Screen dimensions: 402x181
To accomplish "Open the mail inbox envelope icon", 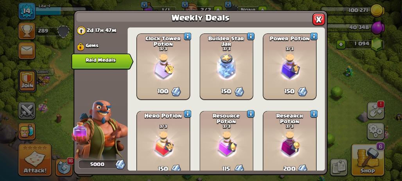I will (x=27, y=50).
